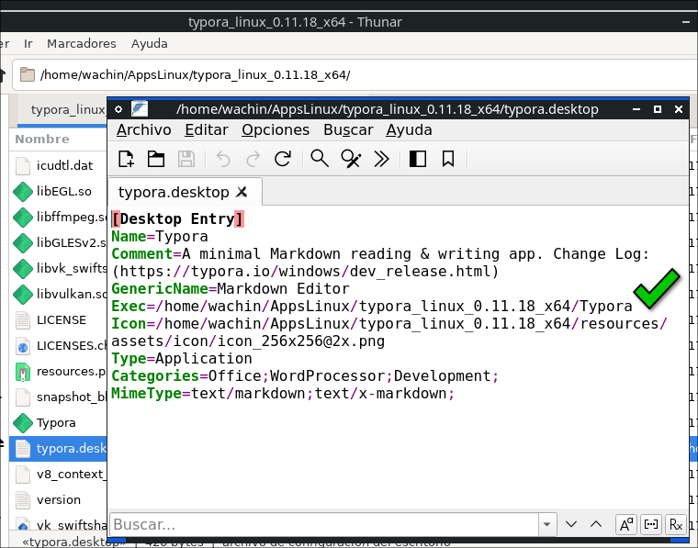Click the Name=Typora line
The image size is (698, 548).
(x=160, y=236)
